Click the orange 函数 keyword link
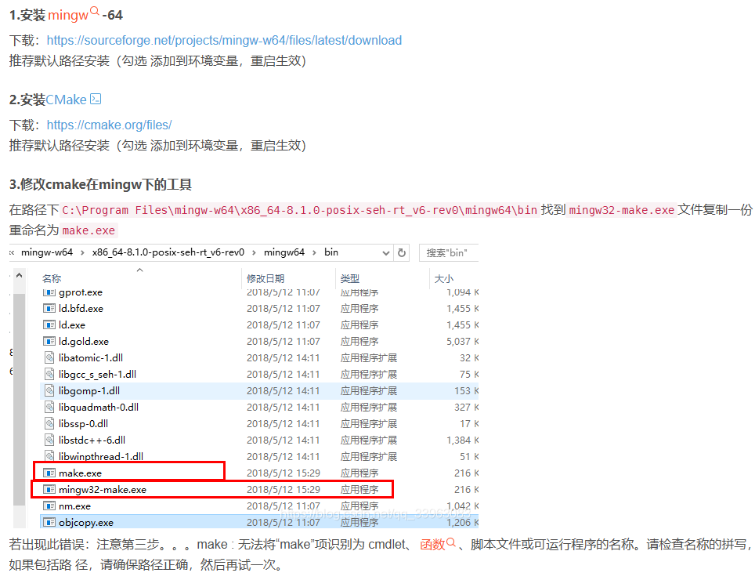 point(432,545)
